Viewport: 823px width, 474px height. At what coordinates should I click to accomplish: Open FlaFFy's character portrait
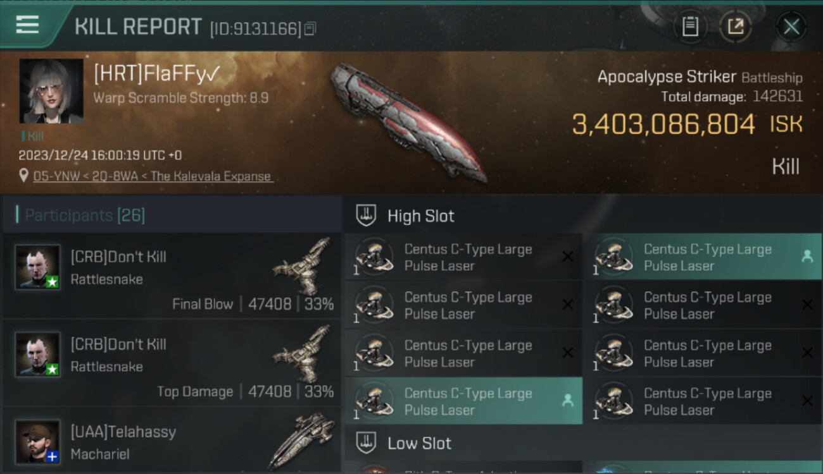51,91
